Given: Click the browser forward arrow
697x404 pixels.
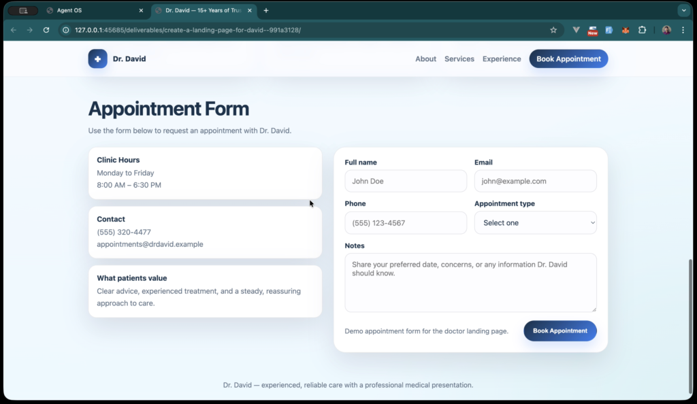Looking at the screenshot, I should pyautogui.click(x=29, y=30).
